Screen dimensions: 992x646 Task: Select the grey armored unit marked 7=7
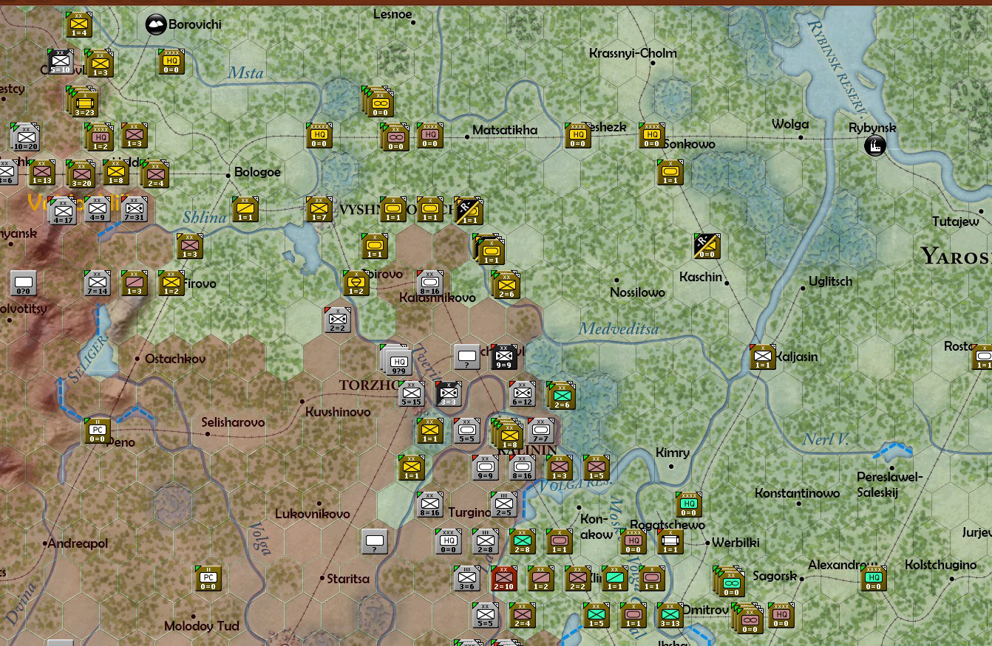(540, 431)
